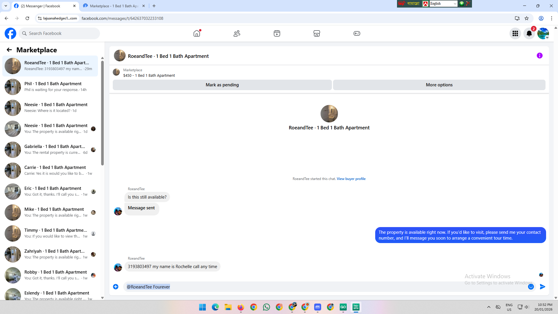Image resolution: width=558 pixels, height=314 pixels.
Task: Open Mike's conversation
Action: [x=50, y=213]
